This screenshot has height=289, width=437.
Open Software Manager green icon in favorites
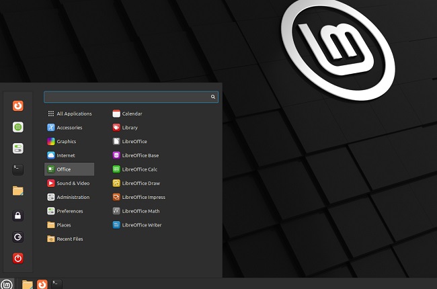pos(18,127)
